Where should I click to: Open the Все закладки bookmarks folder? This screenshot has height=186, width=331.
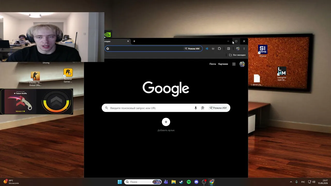[x=237, y=55]
